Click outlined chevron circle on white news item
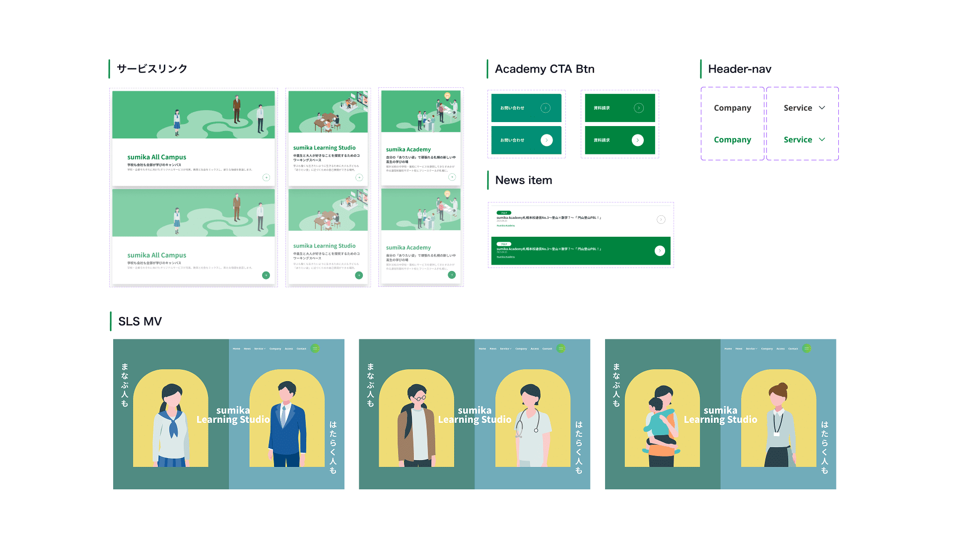Screen dimensions: 953x536 [x=661, y=219]
